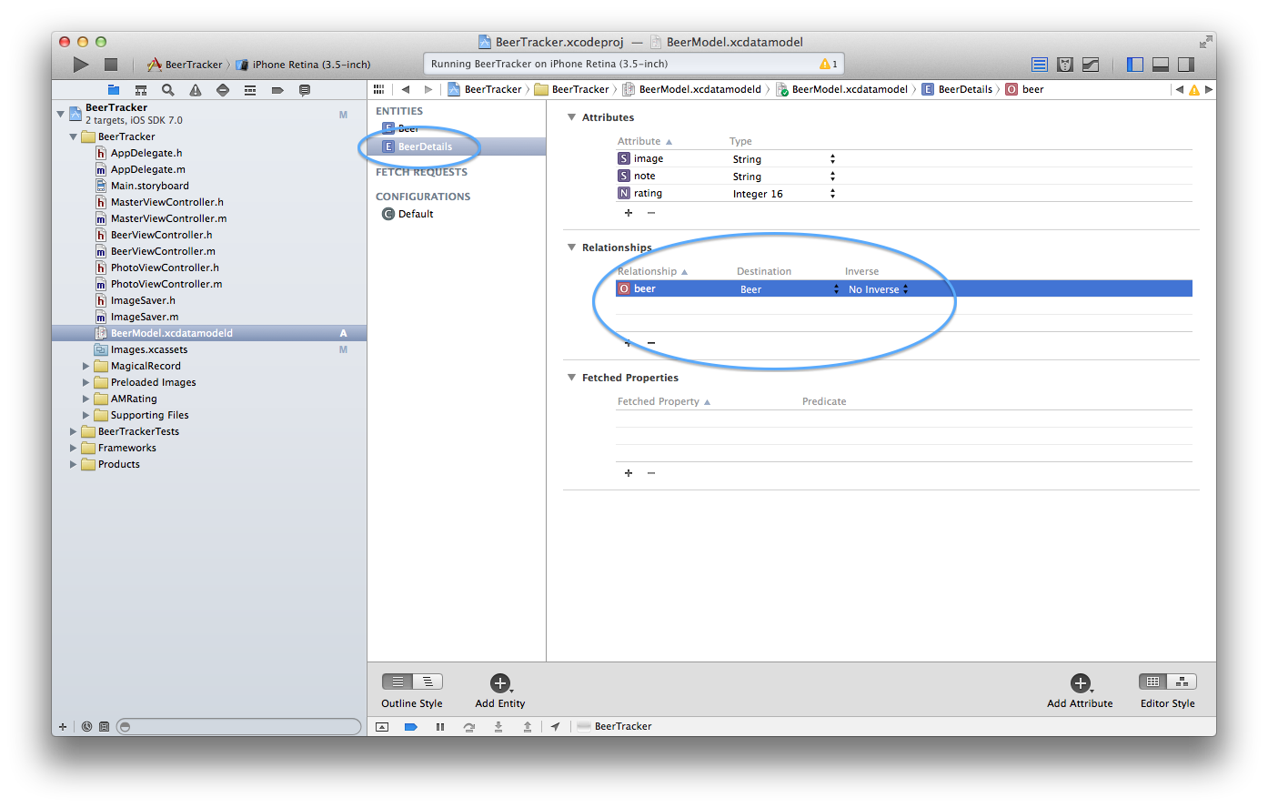
Task: Click the Simulate Location arrow icon
Action: [555, 727]
